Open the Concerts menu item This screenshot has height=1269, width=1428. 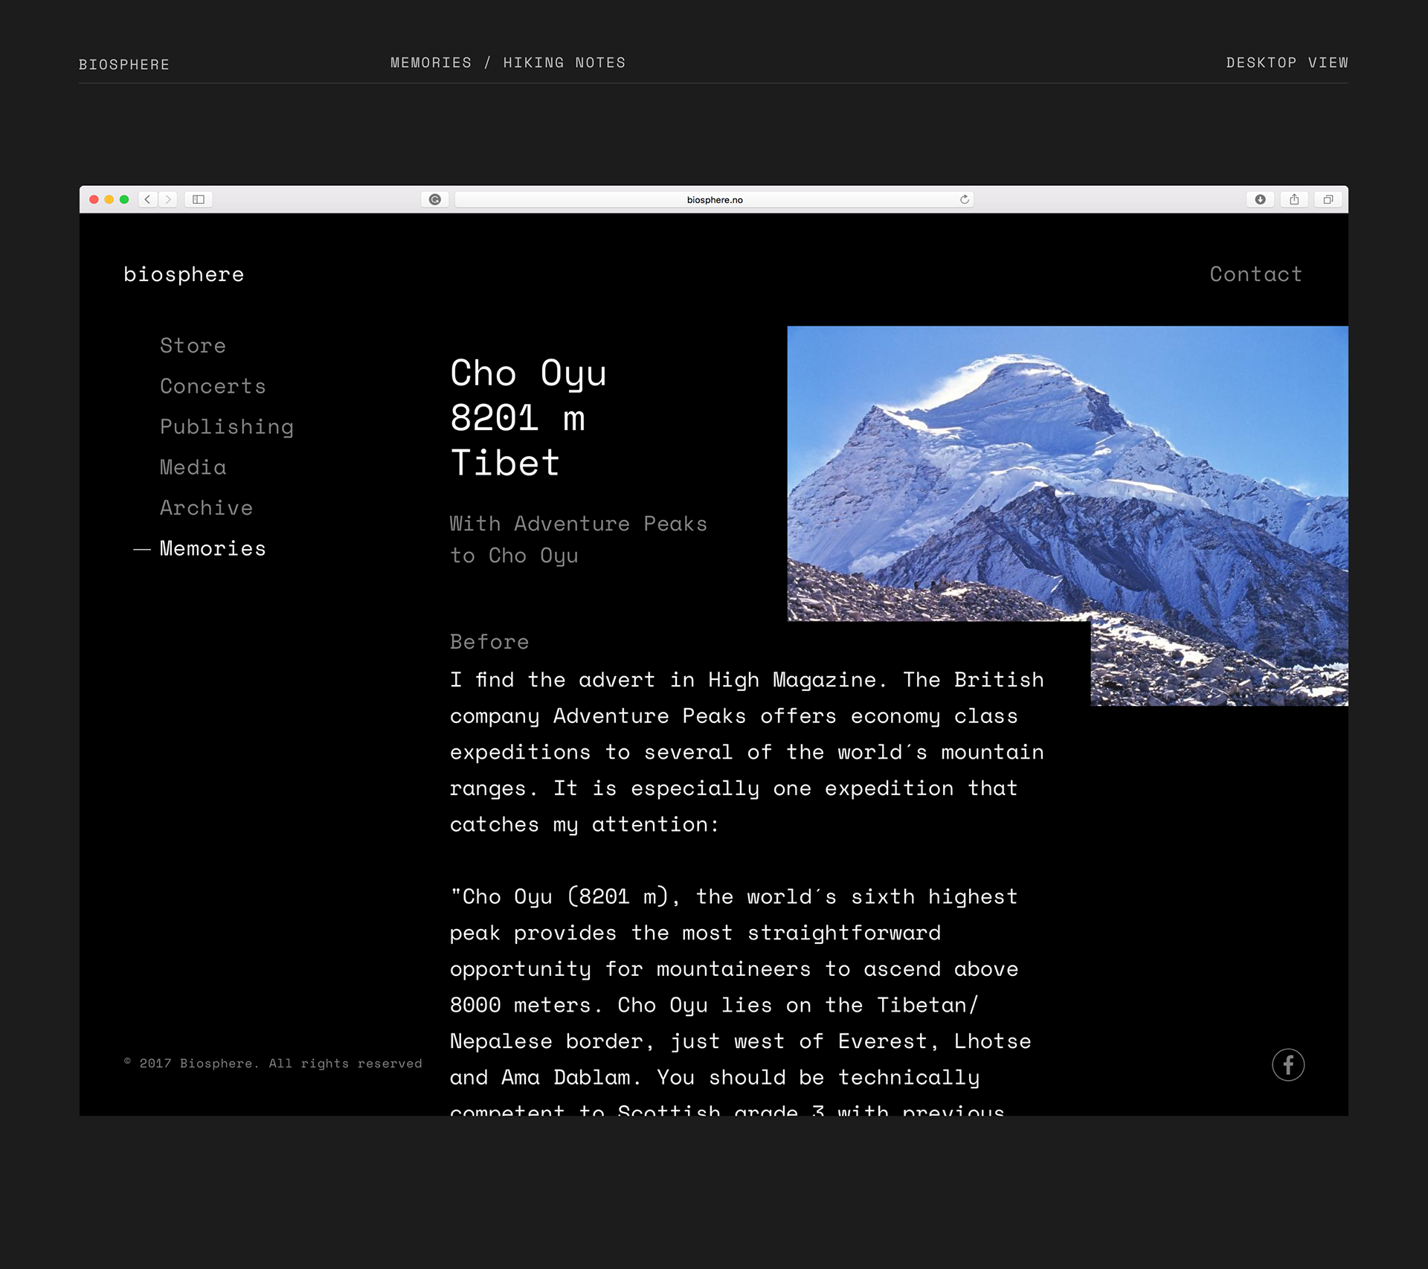tap(213, 386)
